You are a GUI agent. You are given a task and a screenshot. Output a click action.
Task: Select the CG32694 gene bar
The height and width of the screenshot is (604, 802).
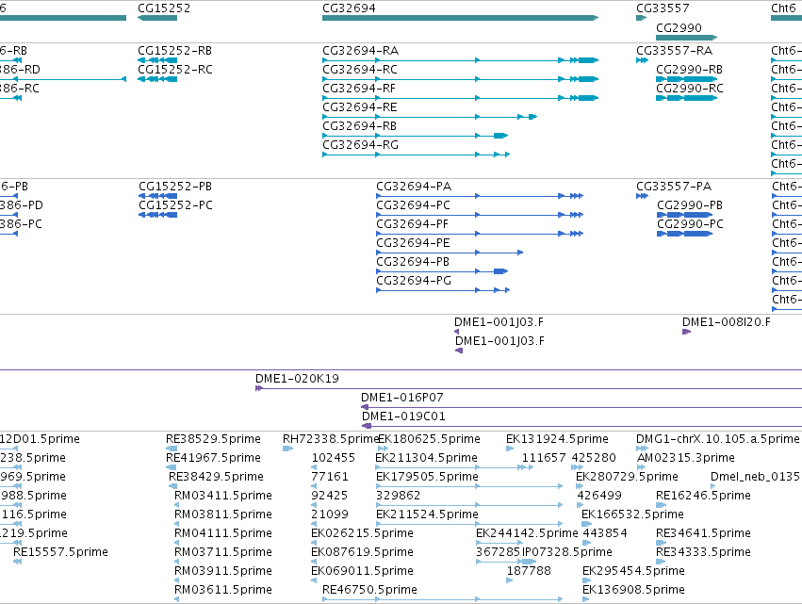pos(460,18)
